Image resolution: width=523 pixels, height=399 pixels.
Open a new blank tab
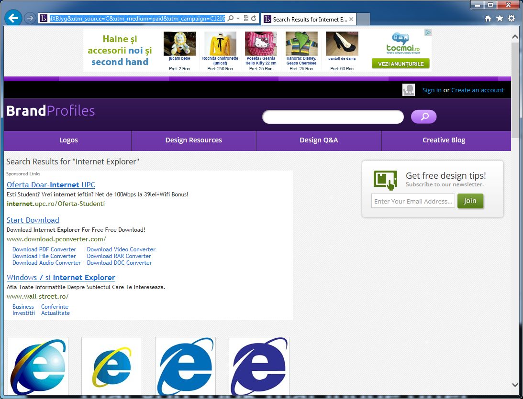pos(363,19)
